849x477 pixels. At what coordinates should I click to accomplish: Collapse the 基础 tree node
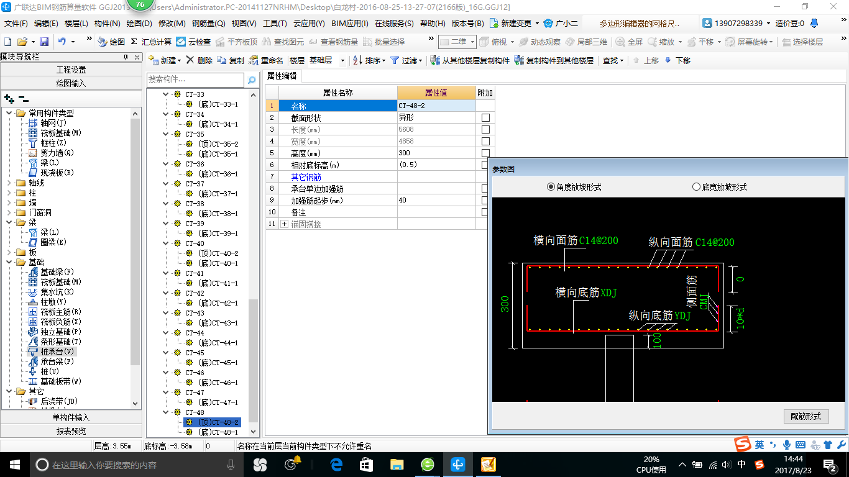9,262
